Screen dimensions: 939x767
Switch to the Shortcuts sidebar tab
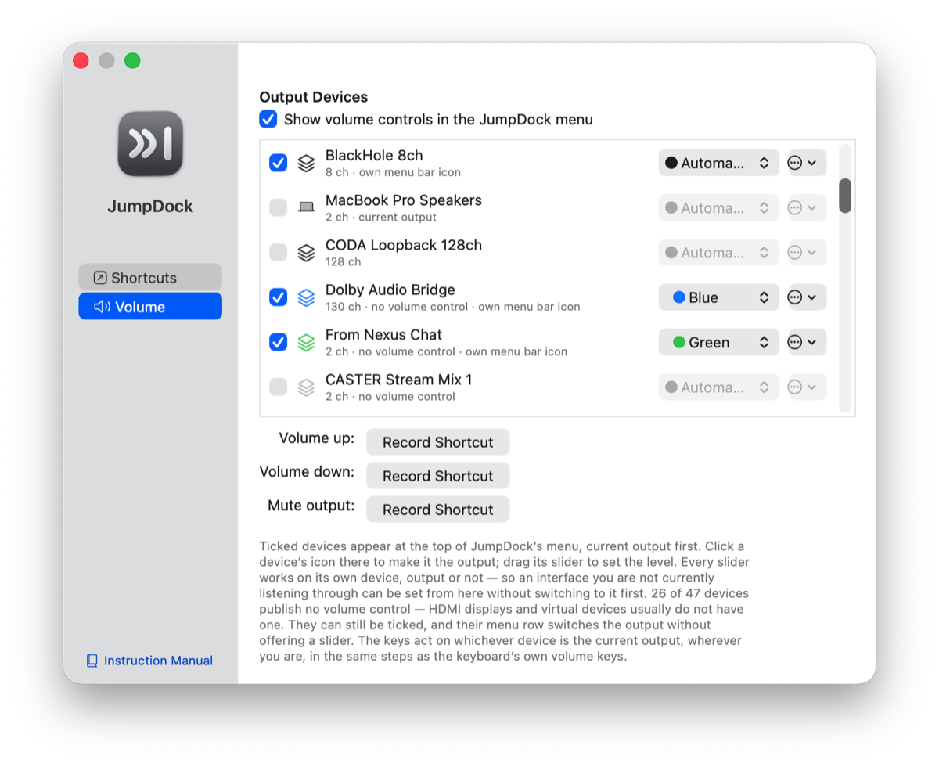pos(150,278)
